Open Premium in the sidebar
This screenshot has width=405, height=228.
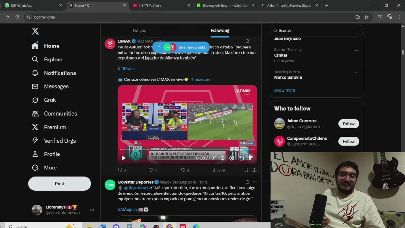click(x=49, y=127)
